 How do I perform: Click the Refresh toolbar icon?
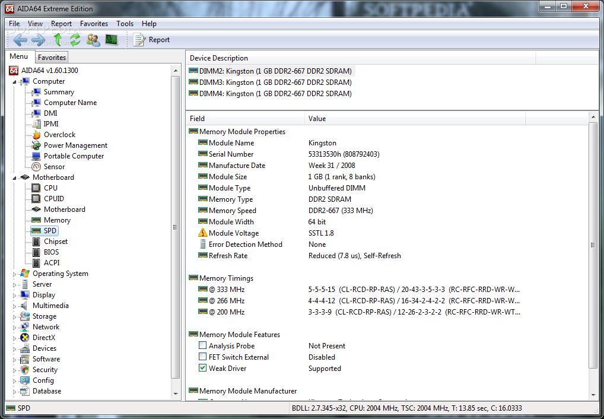(x=75, y=40)
